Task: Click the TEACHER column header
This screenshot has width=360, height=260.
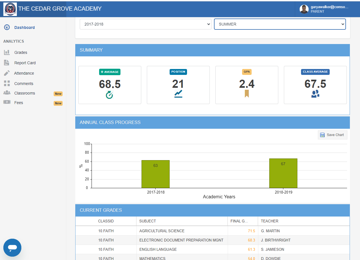Action: [x=304, y=221]
